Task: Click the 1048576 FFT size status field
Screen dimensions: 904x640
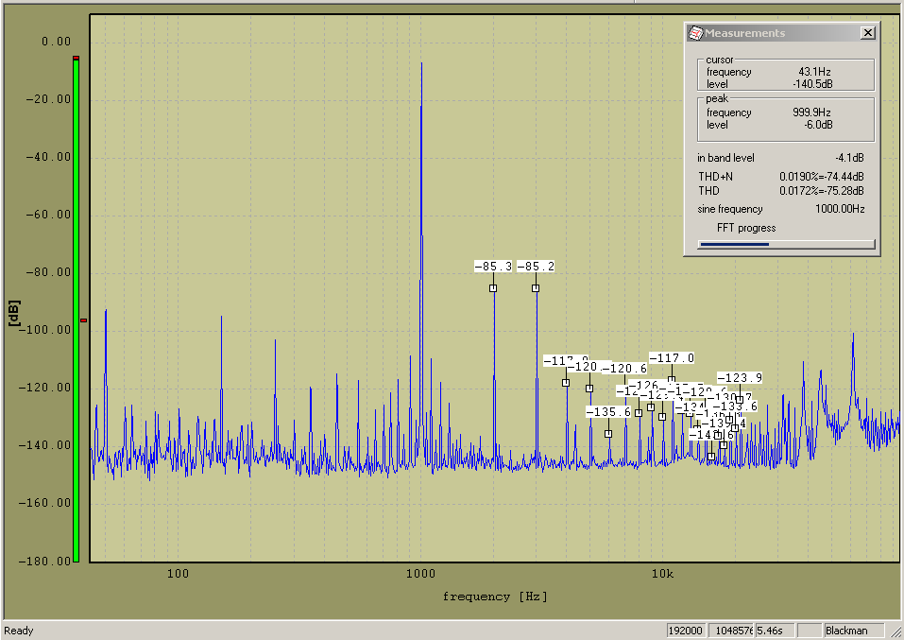Action: (728, 631)
